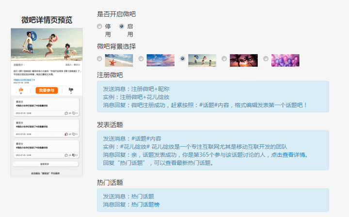The image size is (349, 217).
Task: Select the 停用 radio button
Action: click(x=99, y=27)
